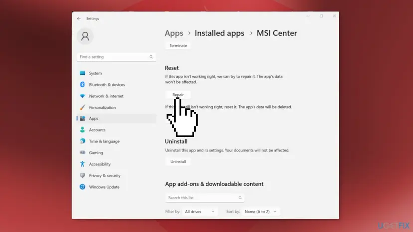The image size is (413, 232).
Task: Open Bluetooth & devices settings
Action: click(116, 85)
